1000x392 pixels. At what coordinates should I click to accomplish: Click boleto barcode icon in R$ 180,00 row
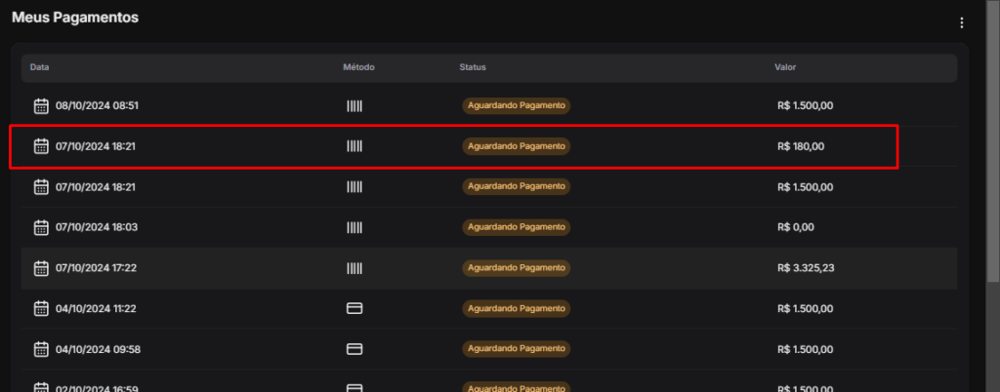354,146
